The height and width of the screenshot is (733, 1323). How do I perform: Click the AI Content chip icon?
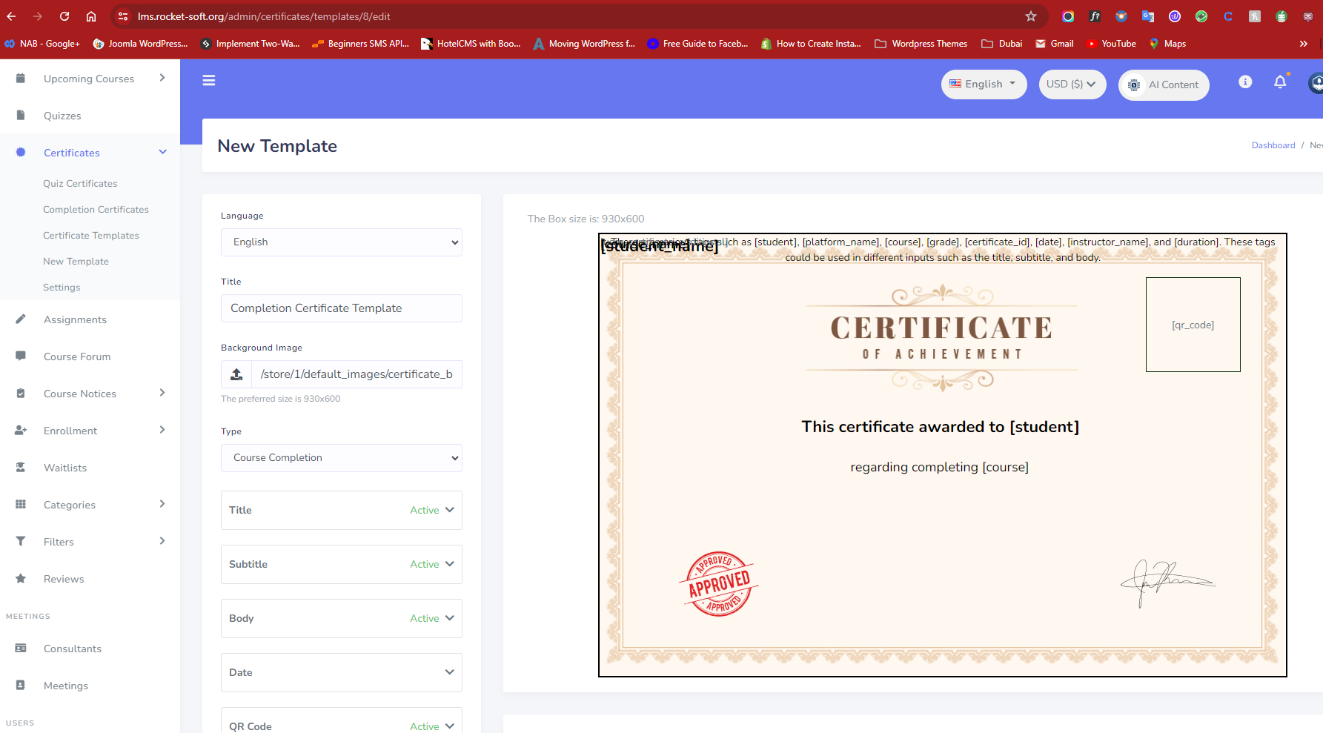tap(1134, 84)
